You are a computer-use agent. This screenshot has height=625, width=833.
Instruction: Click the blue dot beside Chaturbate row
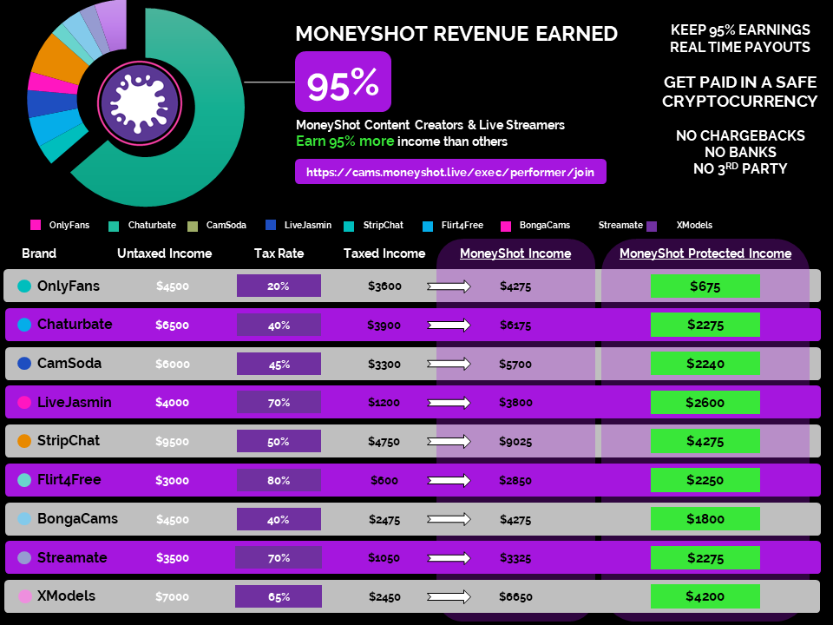[24, 325]
